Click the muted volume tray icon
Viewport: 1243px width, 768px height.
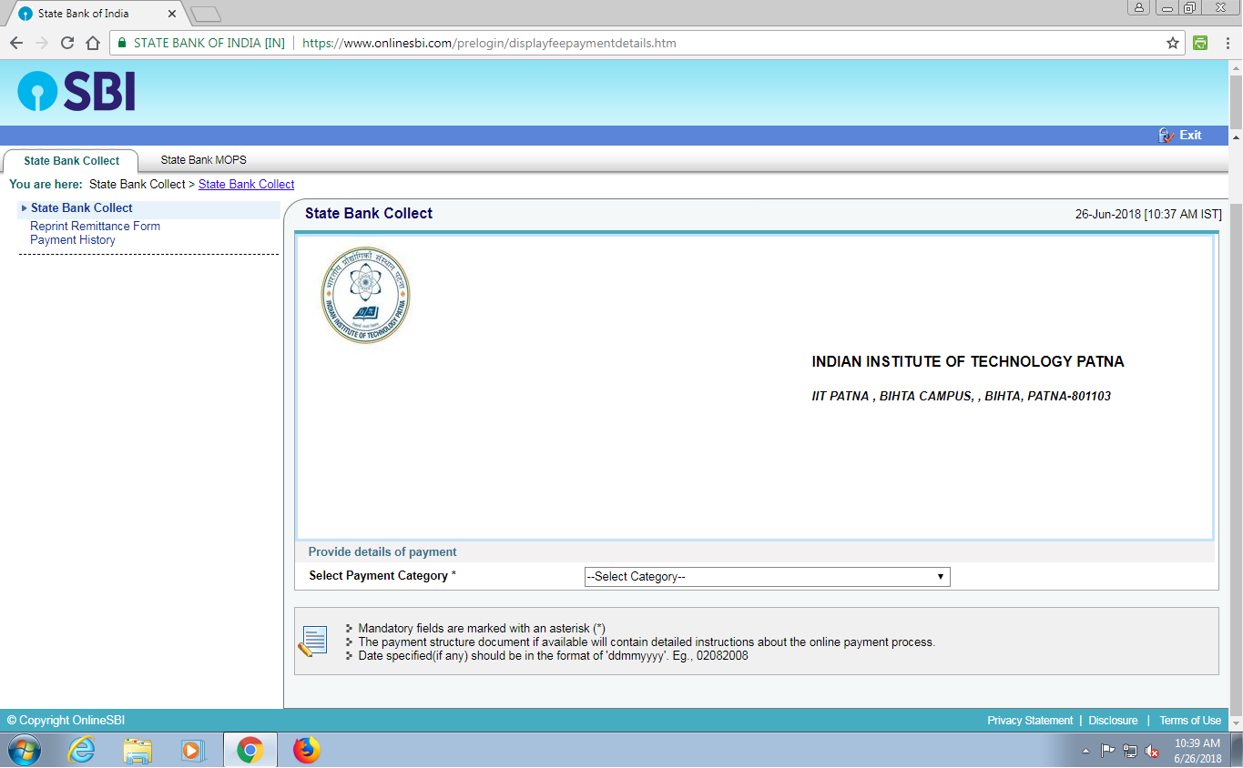tap(1151, 751)
